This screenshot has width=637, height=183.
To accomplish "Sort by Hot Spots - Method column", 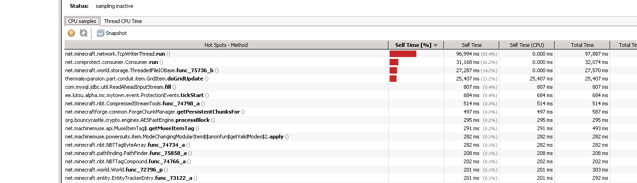I will (226, 45).
